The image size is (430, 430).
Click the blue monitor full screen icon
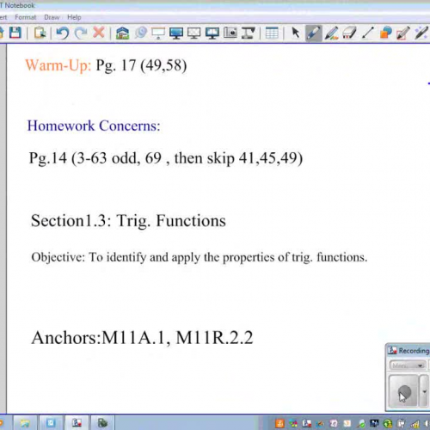tap(176, 33)
